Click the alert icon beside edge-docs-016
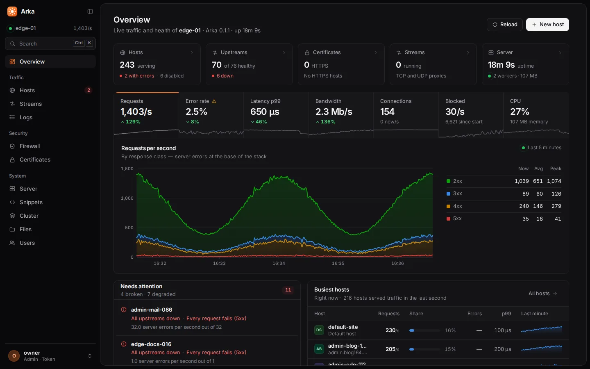The image size is (590, 369). [124, 344]
